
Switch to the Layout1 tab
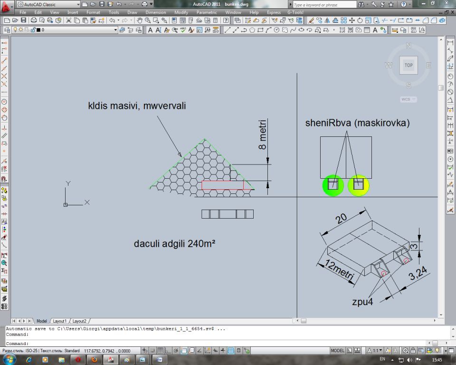point(59,321)
